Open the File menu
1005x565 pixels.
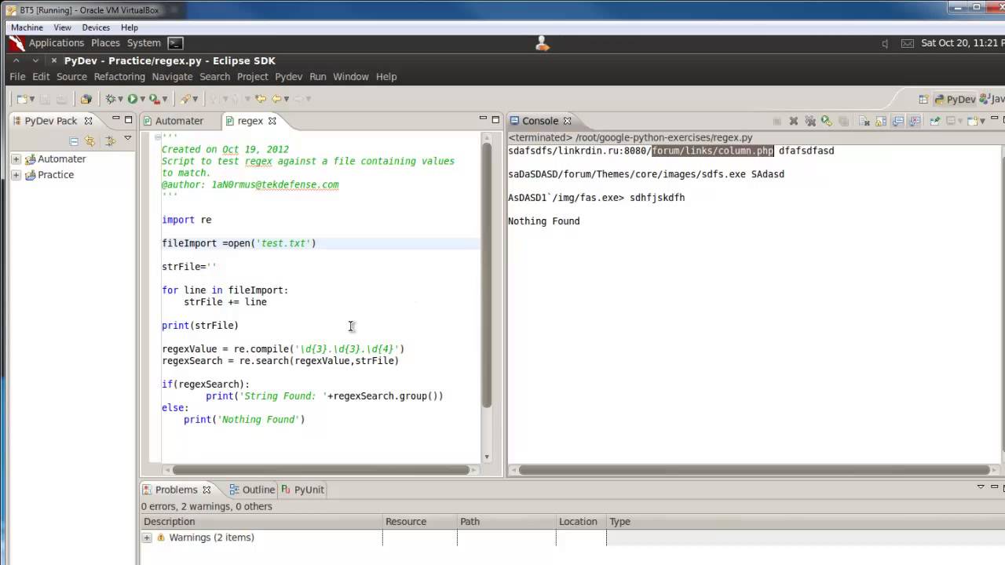[17, 77]
